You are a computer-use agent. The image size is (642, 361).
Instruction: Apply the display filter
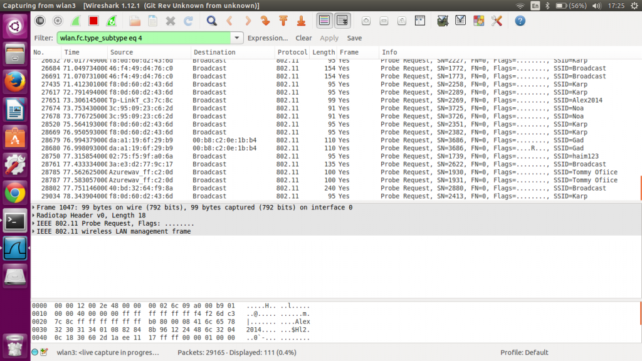pyautogui.click(x=329, y=38)
